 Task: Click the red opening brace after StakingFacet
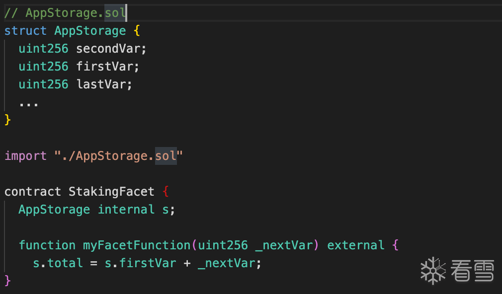click(x=167, y=192)
